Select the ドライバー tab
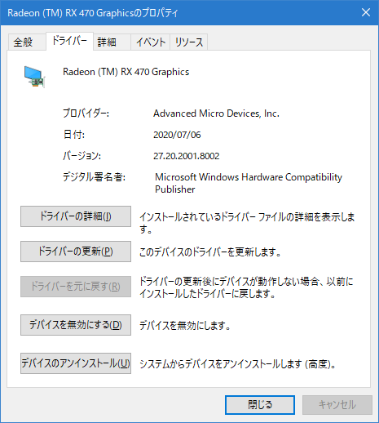 pyautogui.click(x=69, y=41)
